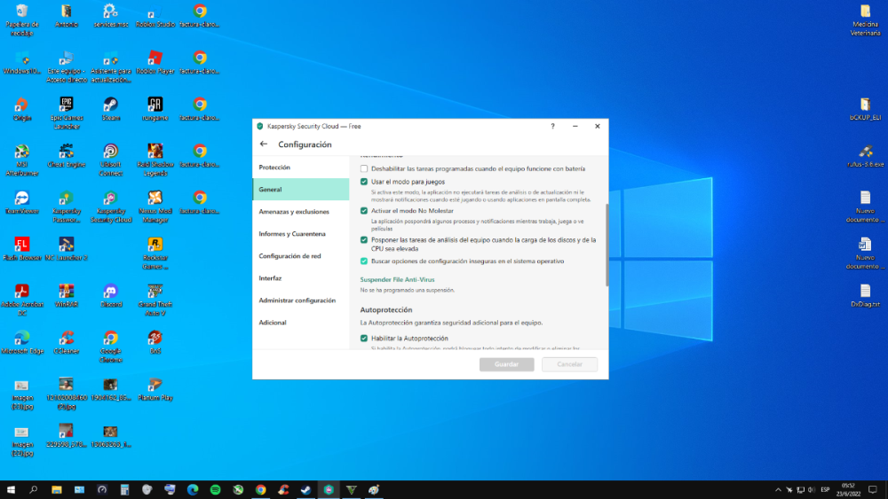Screen dimensions: 888x499
Task: Open the Epic Games Launcher desktop icon
Action: click(x=66, y=105)
